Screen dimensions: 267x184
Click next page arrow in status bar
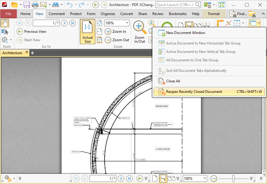[121, 179]
